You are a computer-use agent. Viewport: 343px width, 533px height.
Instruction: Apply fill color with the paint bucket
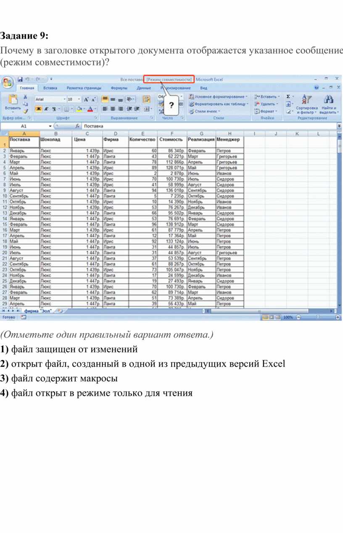(79, 109)
